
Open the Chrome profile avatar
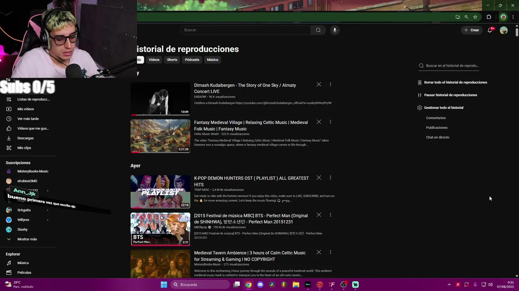503,17
